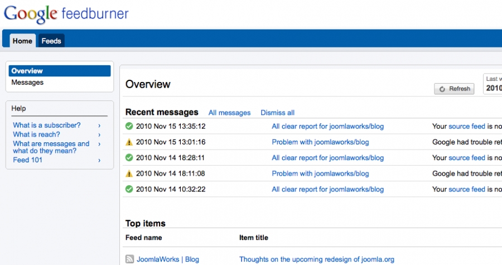This screenshot has height=265, width=502.
Task: Click the timestamp 2010 Nov 14 18:28:11
Action: tap(171, 158)
